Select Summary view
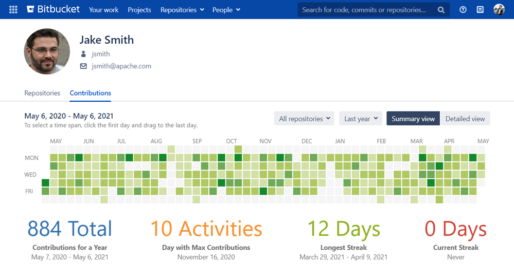Image resolution: width=514 pixels, height=278 pixels. click(413, 119)
